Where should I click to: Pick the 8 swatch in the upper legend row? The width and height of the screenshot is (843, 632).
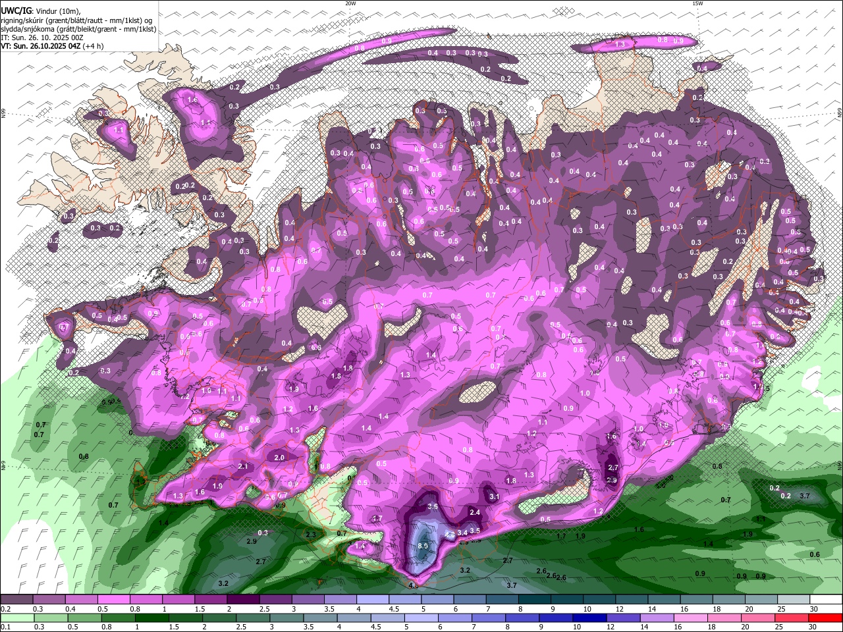click(535, 600)
